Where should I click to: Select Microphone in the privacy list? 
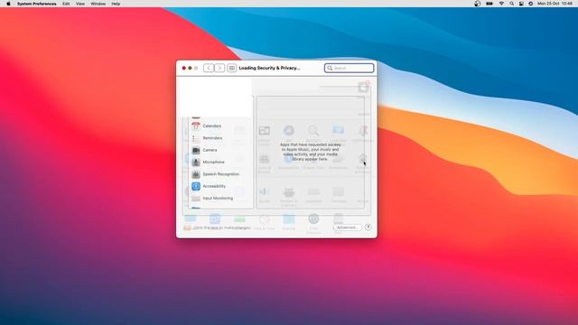(x=220, y=162)
